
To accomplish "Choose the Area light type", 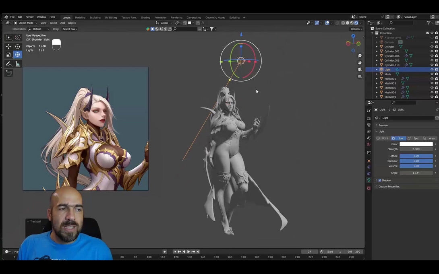I will 429,138.
